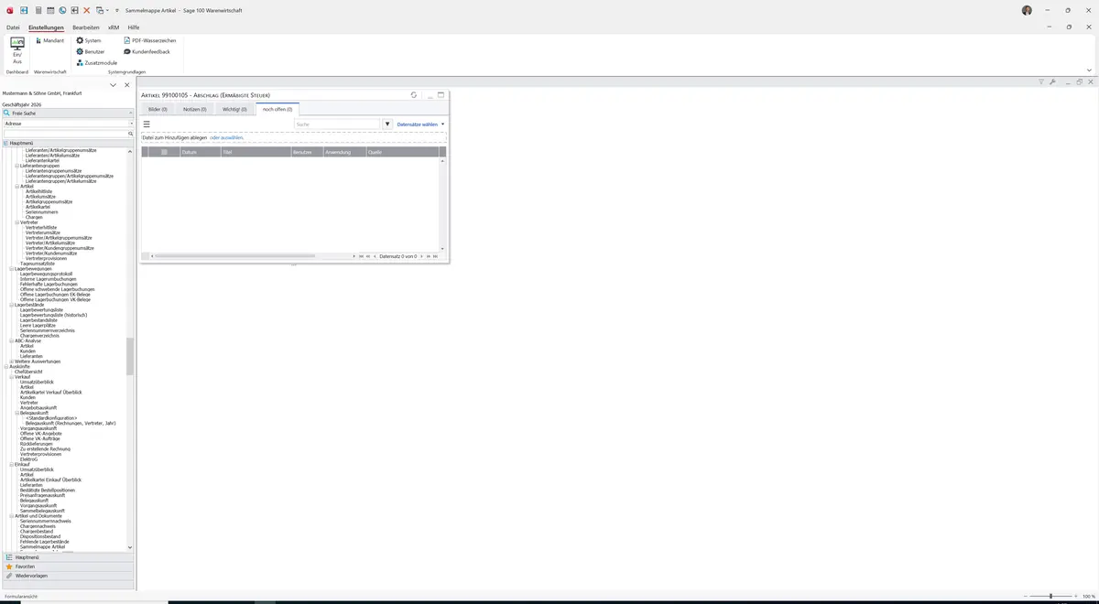Collapse the ribbon with the chevron
The height and width of the screenshot is (604, 1099).
pos(1089,70)
